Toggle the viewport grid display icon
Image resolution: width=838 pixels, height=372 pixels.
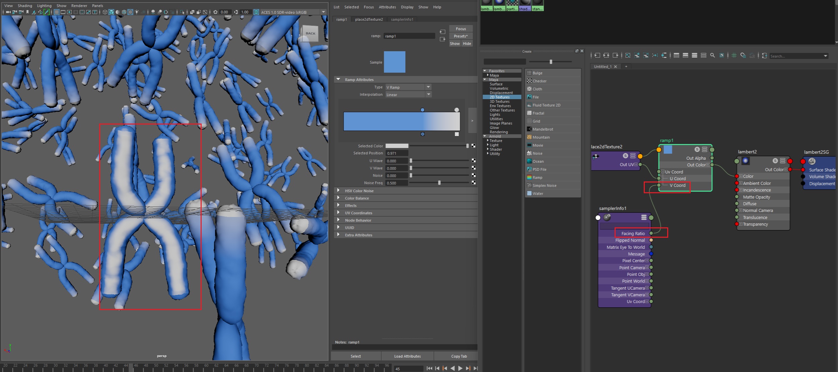click(57, 12)
